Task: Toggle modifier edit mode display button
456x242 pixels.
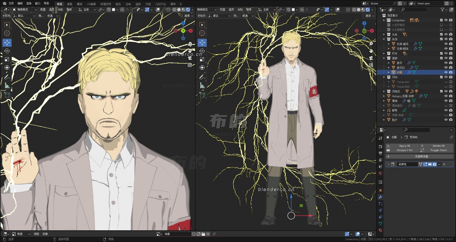Action: pyautogui.click(x=425, y=164)
